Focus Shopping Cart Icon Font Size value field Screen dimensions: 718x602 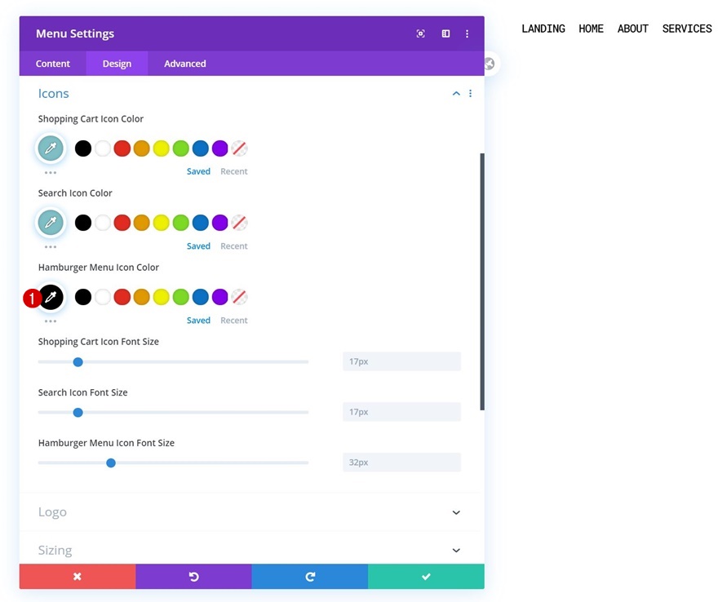(401, 361)
